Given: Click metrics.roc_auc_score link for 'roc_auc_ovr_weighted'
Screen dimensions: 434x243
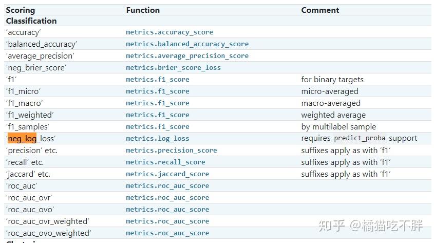Looking at the screenshot, I should 167,221.
